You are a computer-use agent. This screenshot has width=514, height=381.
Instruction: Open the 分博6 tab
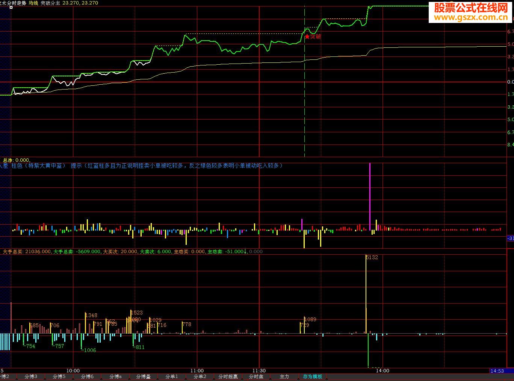tap(87, 376)
